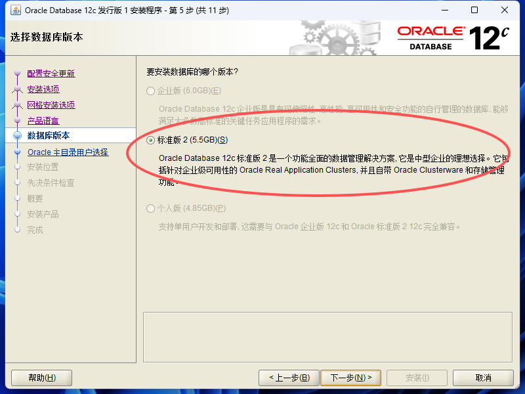Click the 配置安全更新 step bullet icon
525x394 pixels.
tap(18, 73)
